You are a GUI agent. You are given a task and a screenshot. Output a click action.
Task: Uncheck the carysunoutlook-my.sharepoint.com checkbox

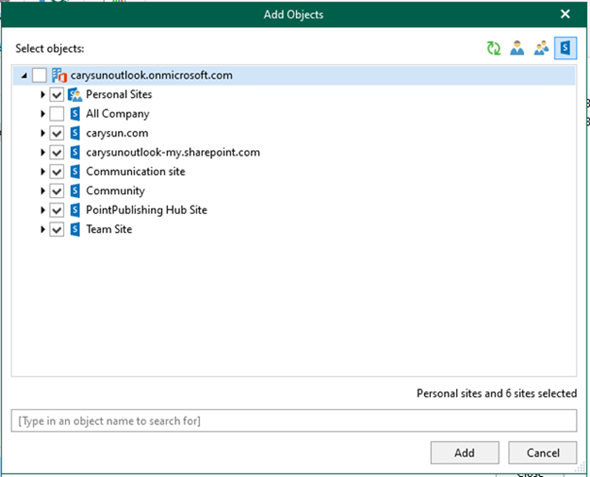coord(57,152)
